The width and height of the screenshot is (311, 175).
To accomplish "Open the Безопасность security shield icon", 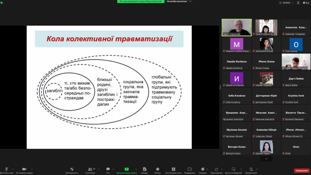I will 72,170.
